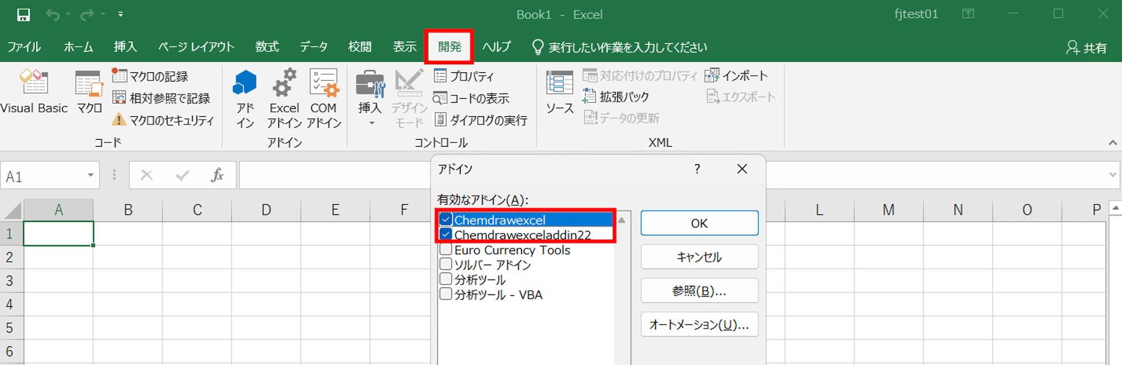The width and height of the screenshot is (1122, 365).
Task: Click the Browse (参照) button
Action: (x=699, y=291)
